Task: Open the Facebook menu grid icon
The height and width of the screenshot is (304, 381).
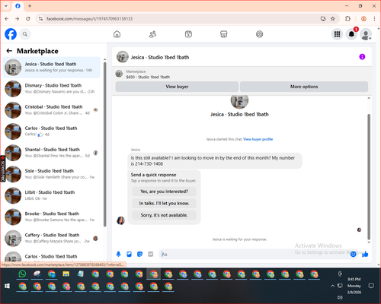Action: click(x=337, y=34)
